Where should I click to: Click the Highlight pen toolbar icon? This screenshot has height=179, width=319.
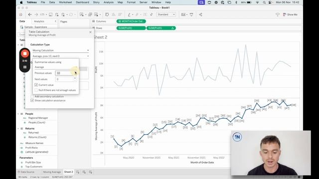tap(129, 14)
